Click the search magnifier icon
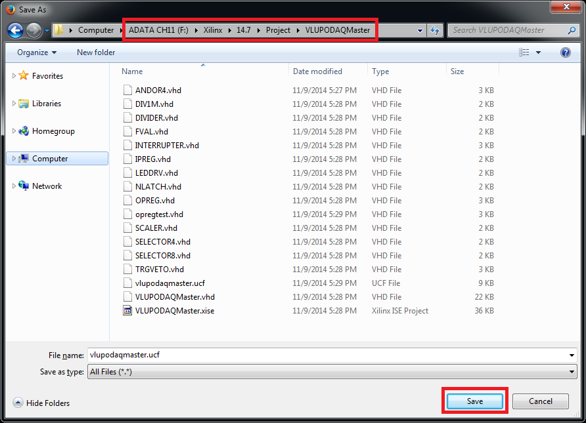This screenshot has height=423, width=586. pos(572,30)
